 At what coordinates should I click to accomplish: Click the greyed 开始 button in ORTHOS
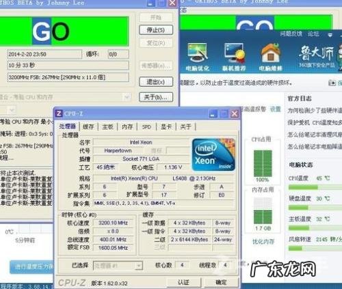click(156, 18)
